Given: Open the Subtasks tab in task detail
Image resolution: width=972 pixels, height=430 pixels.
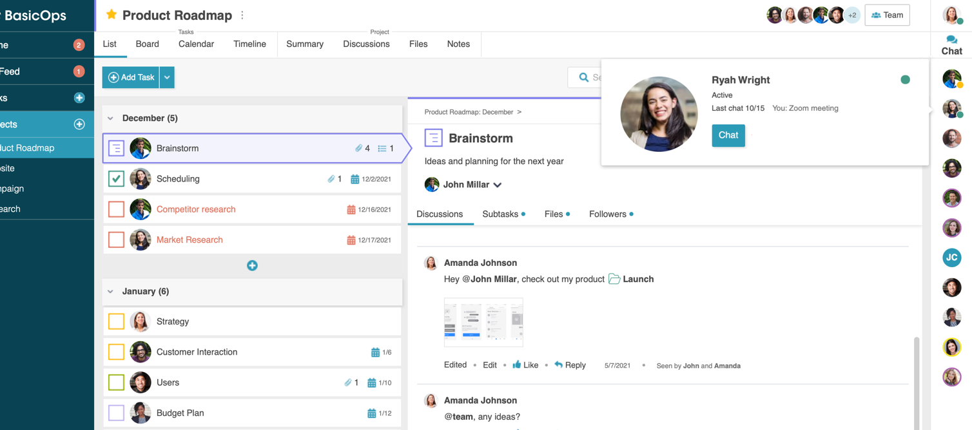Looking at the screenshot, I should [x=500, y=214].
